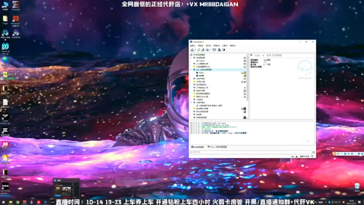Click the connection signal icon in TeamSpeak status bar
The width and height of the screenshot is (364, 205).
[x=312, y=156]
